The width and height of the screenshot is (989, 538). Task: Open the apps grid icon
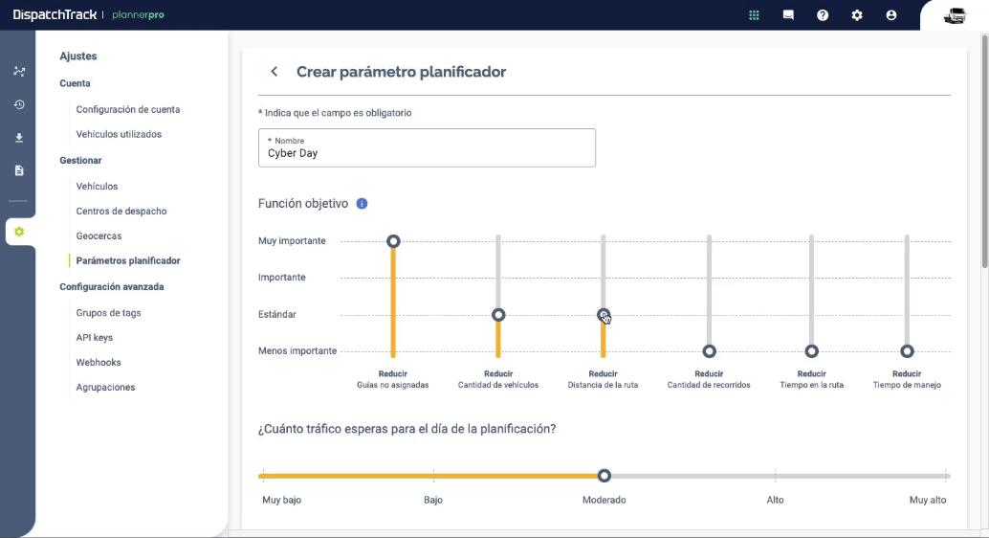[x=754, y=15]
